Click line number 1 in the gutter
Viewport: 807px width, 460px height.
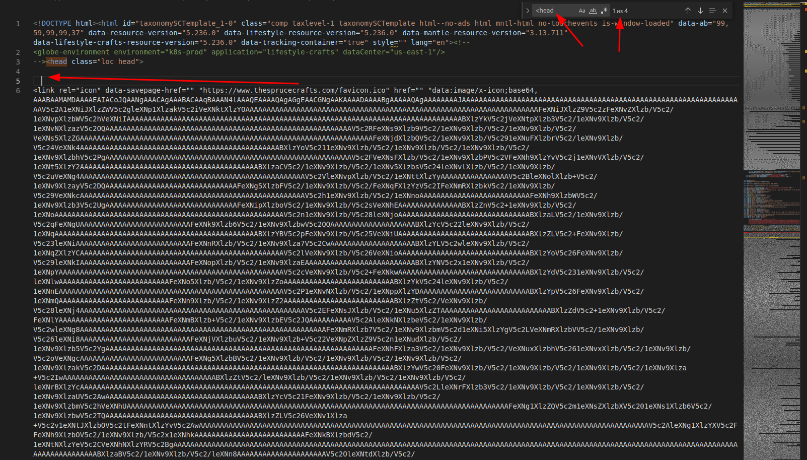[18, 24]
